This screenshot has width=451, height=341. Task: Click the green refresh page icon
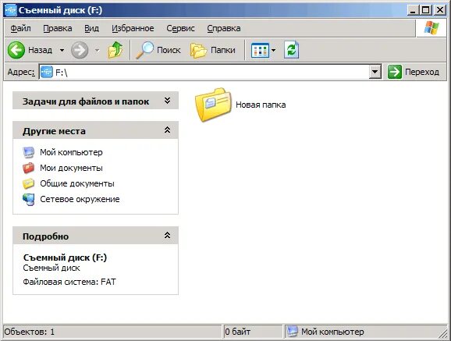(292, 50)
